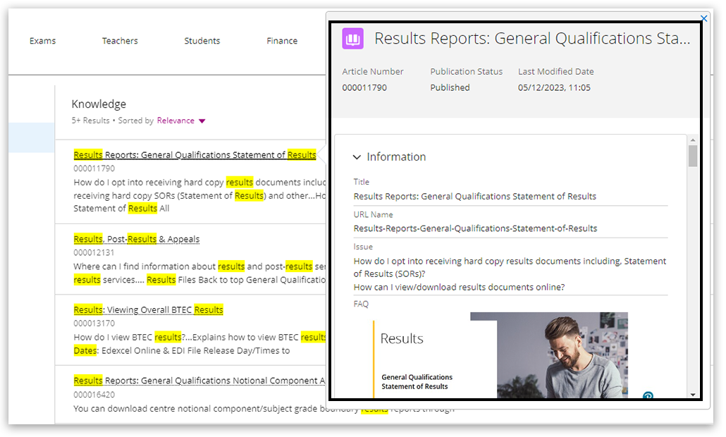Open Notional Component results reports article
This screenshot has height=437, width=726.
[199, 381]
